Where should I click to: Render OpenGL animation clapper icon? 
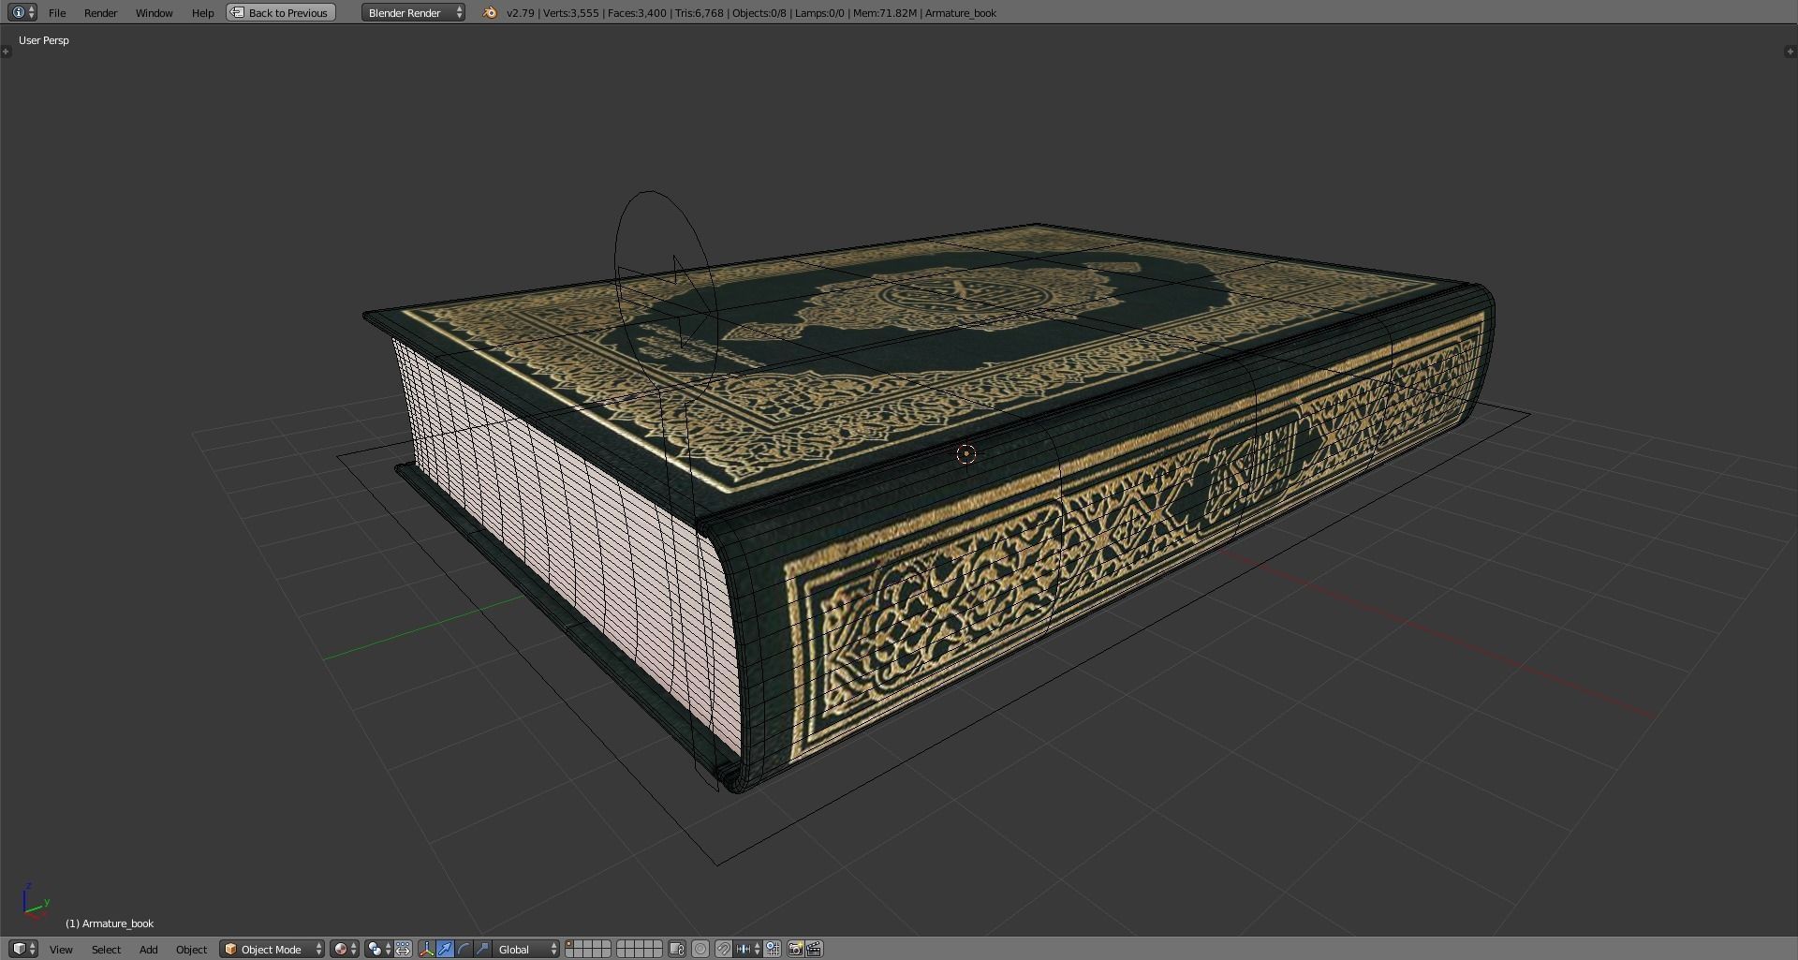(814, 949)
